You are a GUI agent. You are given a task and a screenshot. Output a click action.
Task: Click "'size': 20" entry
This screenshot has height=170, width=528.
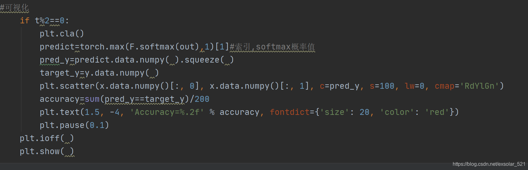tap(345, 112)
